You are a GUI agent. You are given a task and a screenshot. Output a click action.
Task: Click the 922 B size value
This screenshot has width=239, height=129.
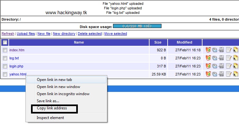click(161, 50)
